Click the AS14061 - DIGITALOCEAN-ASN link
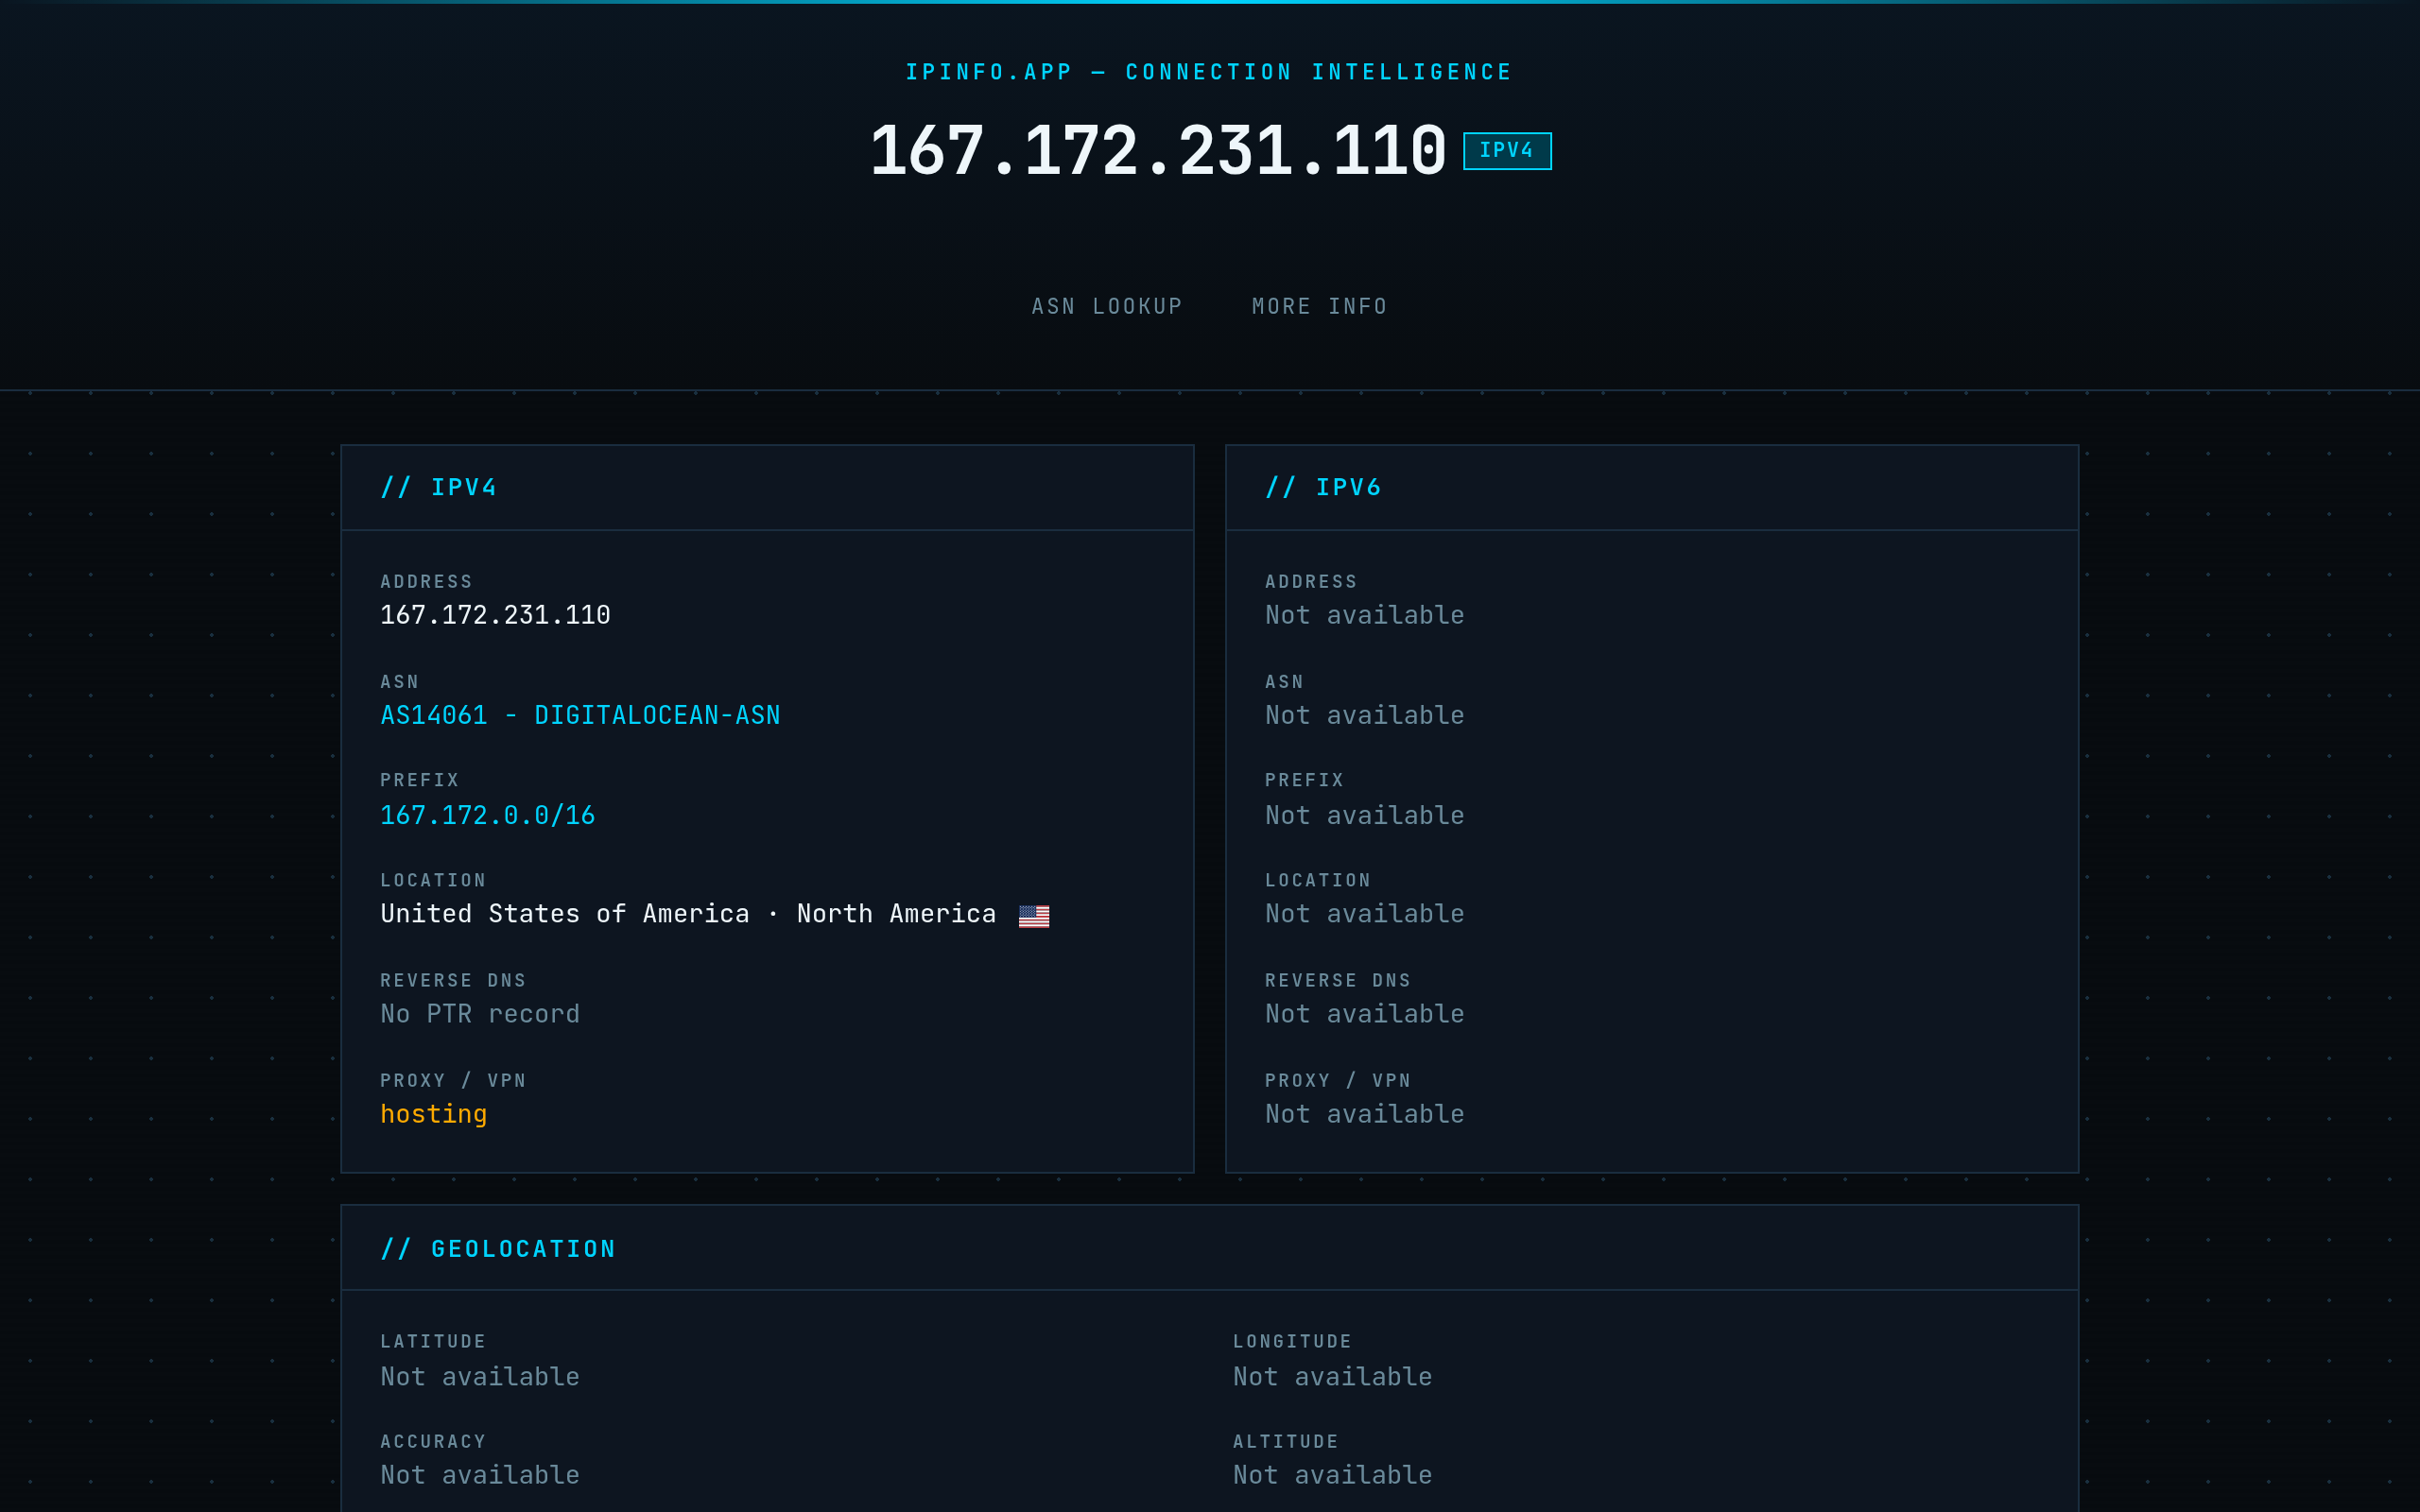Viewport: 2420px width, 1512px height. click(x=580, y=715)
